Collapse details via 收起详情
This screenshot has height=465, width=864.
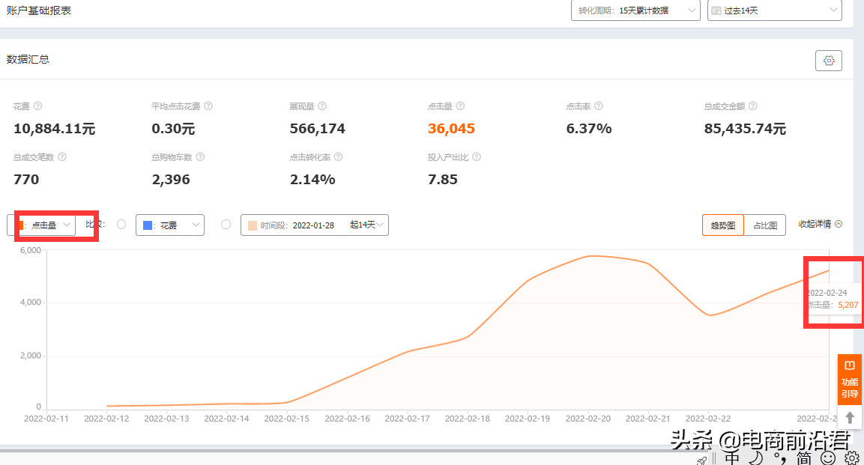pos(820,224)
